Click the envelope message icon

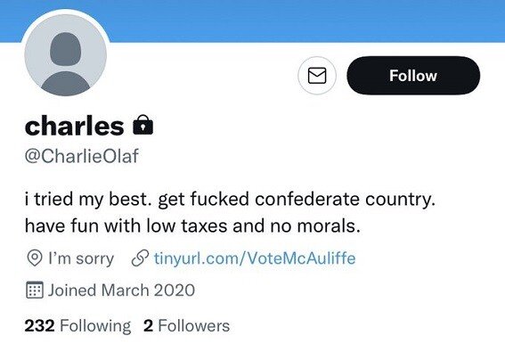coord(317,76)
